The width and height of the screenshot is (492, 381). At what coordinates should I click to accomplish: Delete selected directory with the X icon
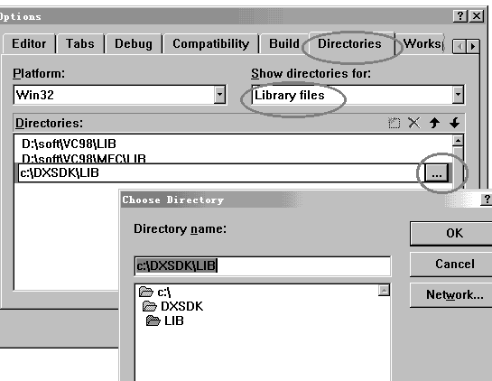tap(414, 123)
